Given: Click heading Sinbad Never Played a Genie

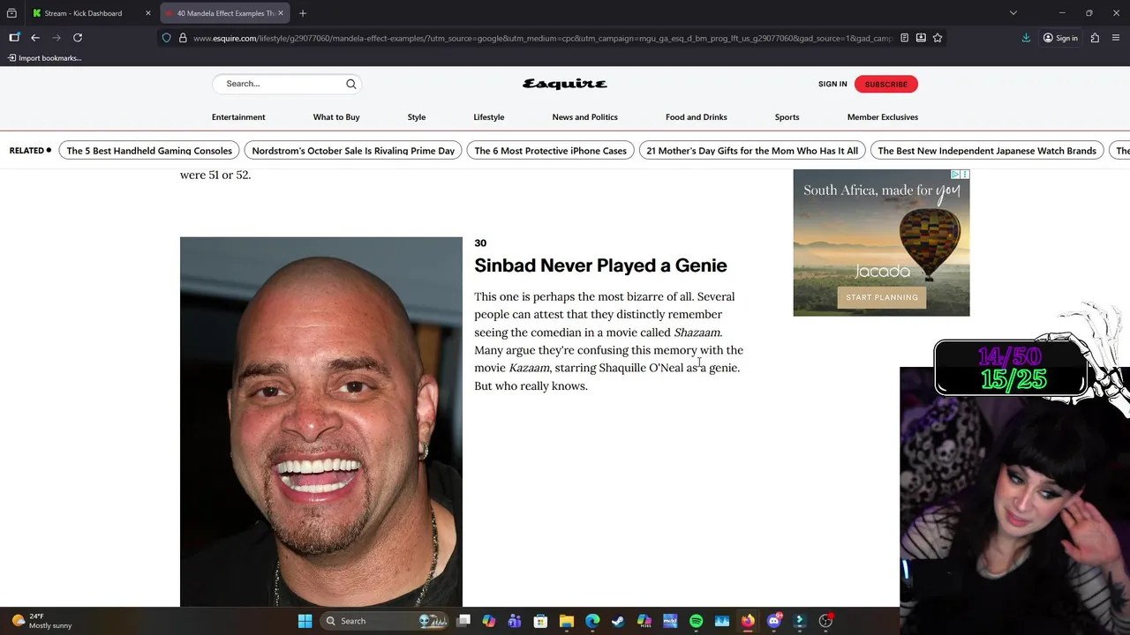Looking at the screenshot, I should pyautogui.click(x=600, y=265).
